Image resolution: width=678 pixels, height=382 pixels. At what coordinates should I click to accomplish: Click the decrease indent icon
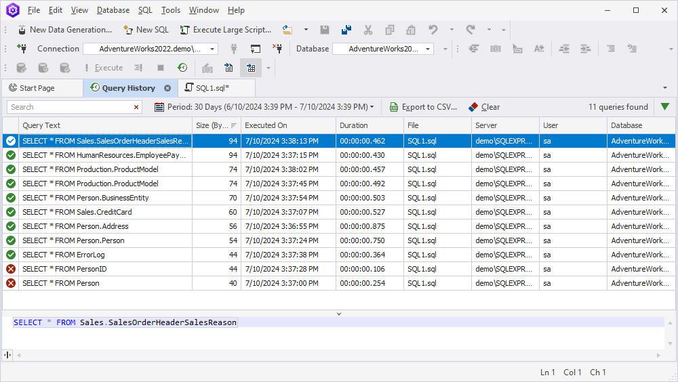click(564, 49)
